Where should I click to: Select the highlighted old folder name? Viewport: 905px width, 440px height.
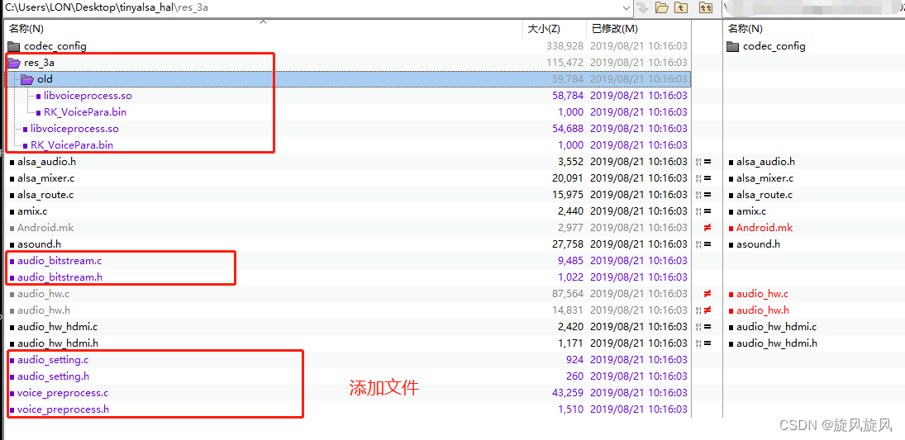pos(45,79)
